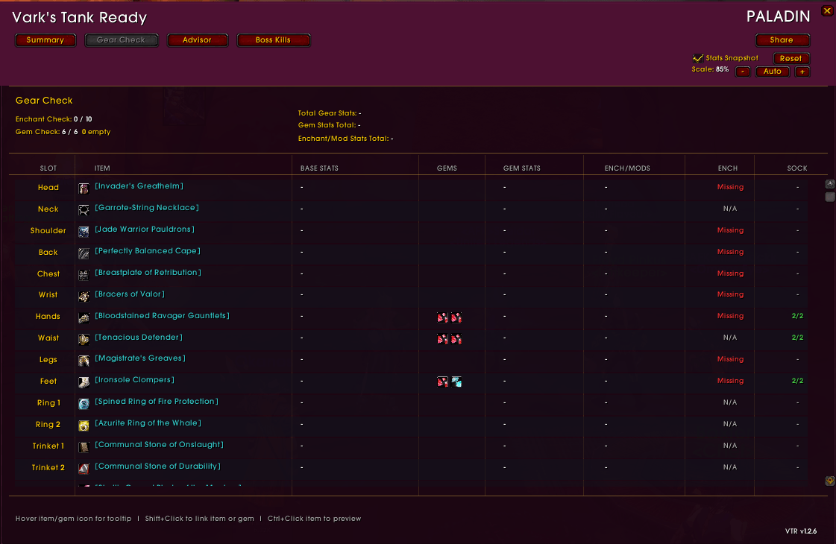Click the Magistrate's Greaves item icon
The width and height of the screenshot is (836, 544).
[84, 361]
